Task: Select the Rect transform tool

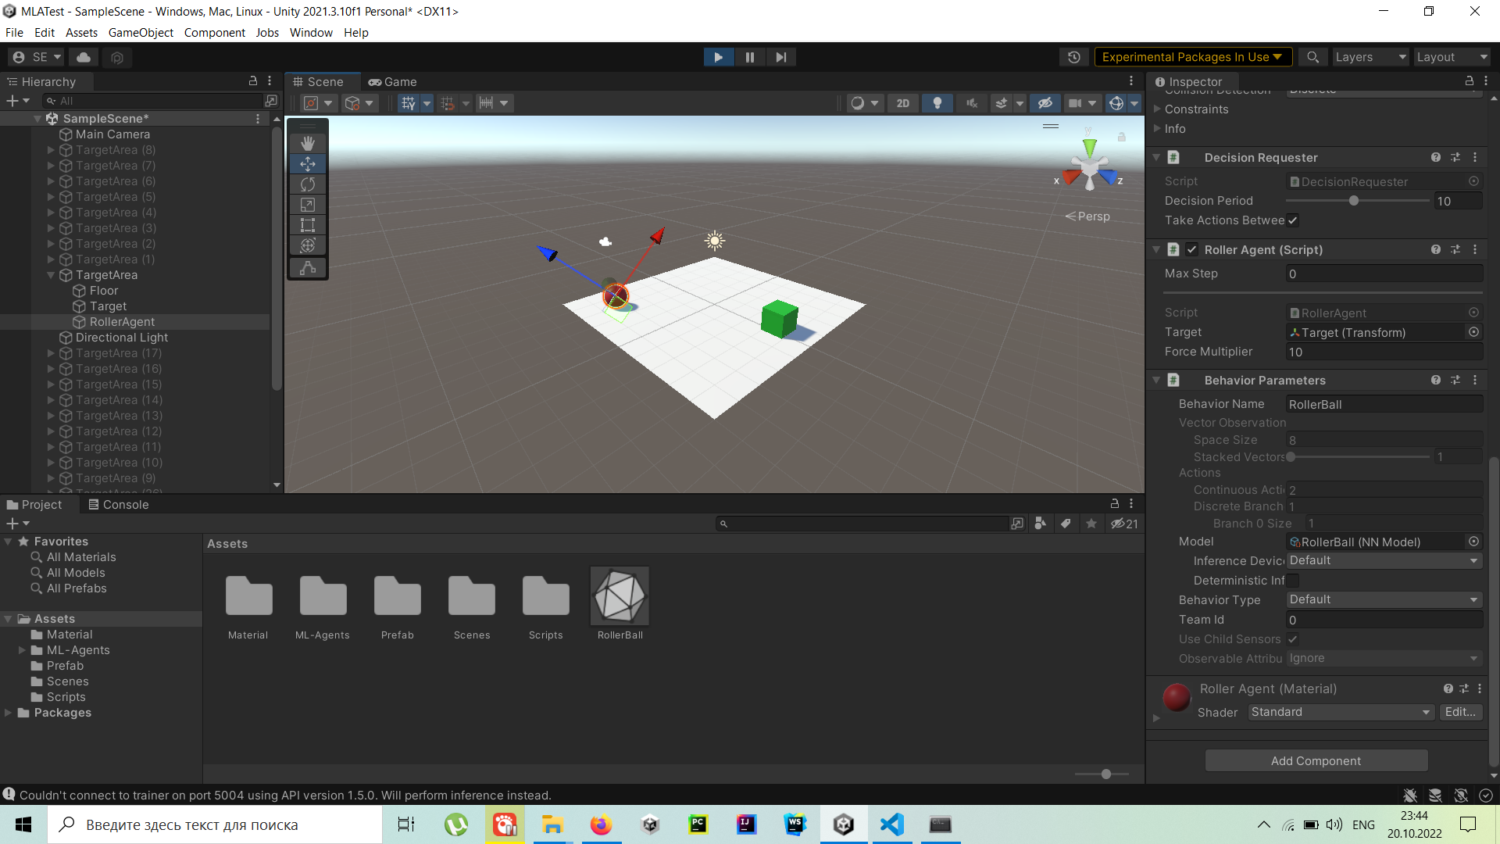Action: pyautogui.click(x=308, y=225)
